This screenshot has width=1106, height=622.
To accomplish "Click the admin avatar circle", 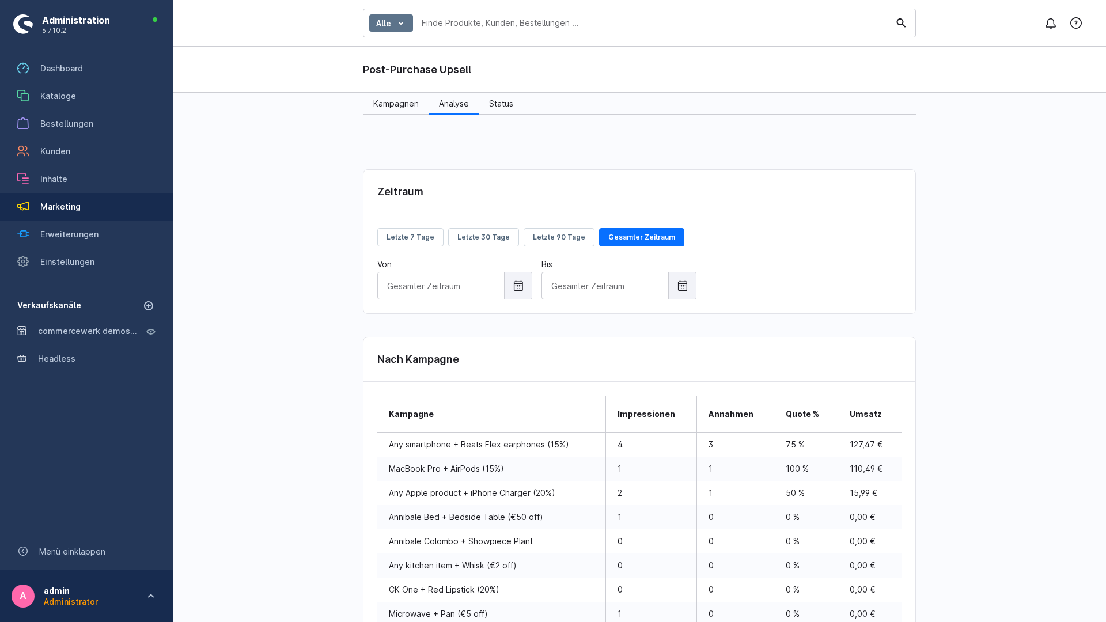I will [23, 596].
